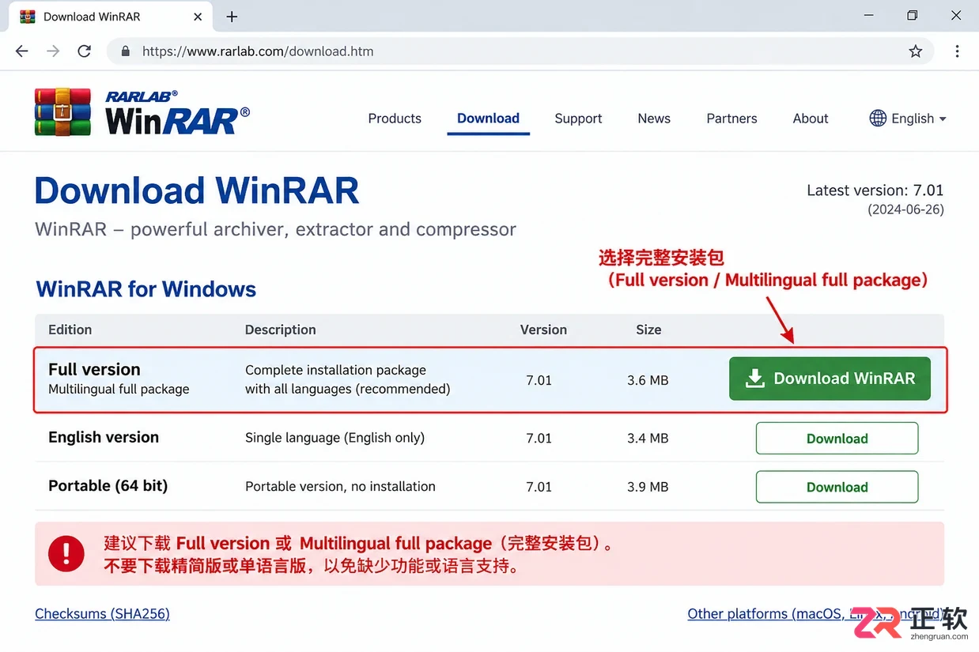This screenshot has width=979, height=652.
Task: Go to the News section
Action: point(654,119)
